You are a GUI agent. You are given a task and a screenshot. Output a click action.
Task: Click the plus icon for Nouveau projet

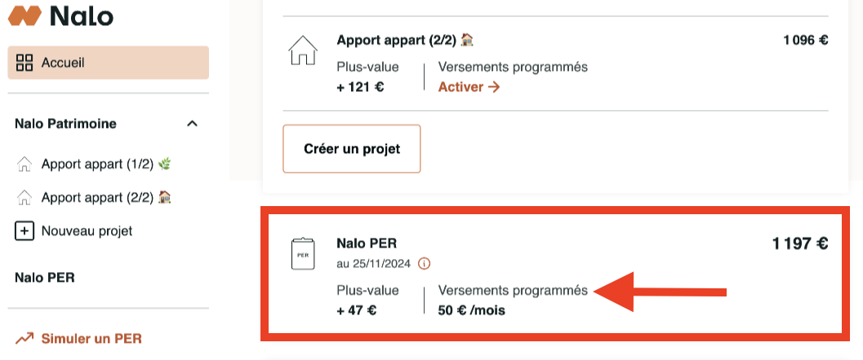point(24,230)
